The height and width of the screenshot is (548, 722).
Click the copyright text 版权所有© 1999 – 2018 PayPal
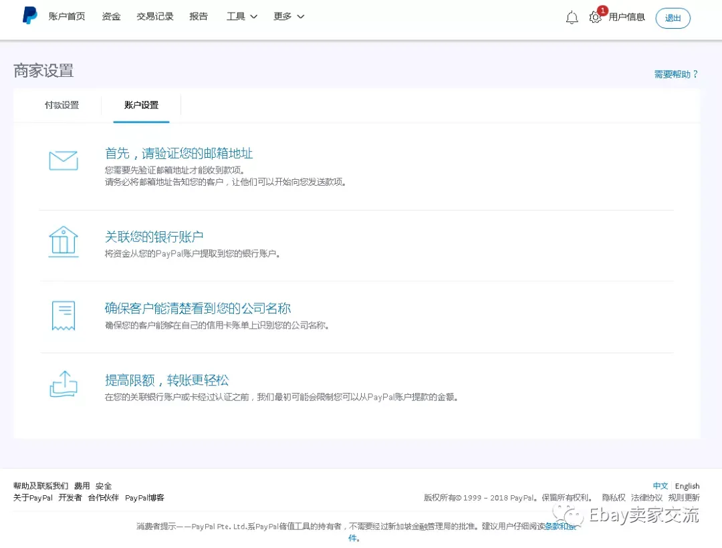tap(479, 498)
